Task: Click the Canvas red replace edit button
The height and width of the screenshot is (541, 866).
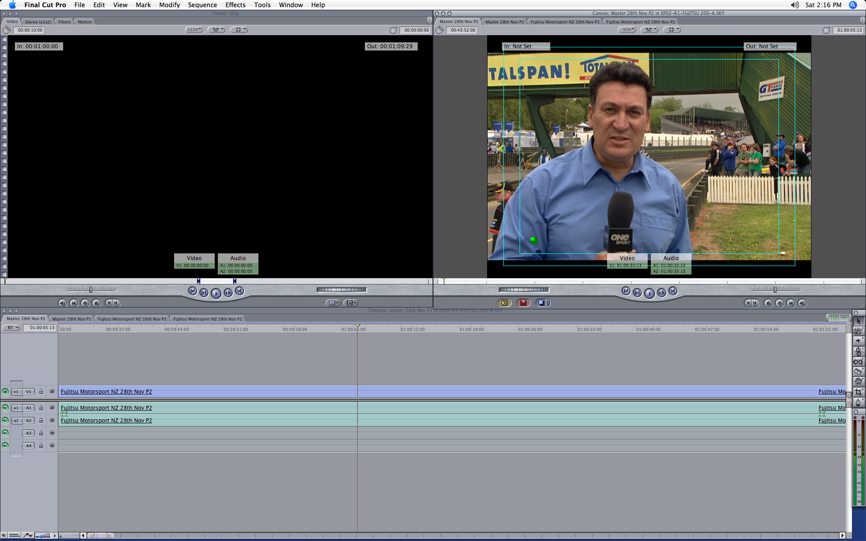Action: 523,303
